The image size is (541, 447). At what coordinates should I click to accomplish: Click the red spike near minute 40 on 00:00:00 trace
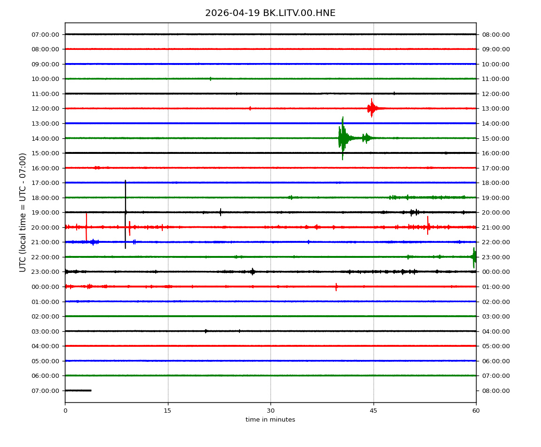tap(336, 287)
